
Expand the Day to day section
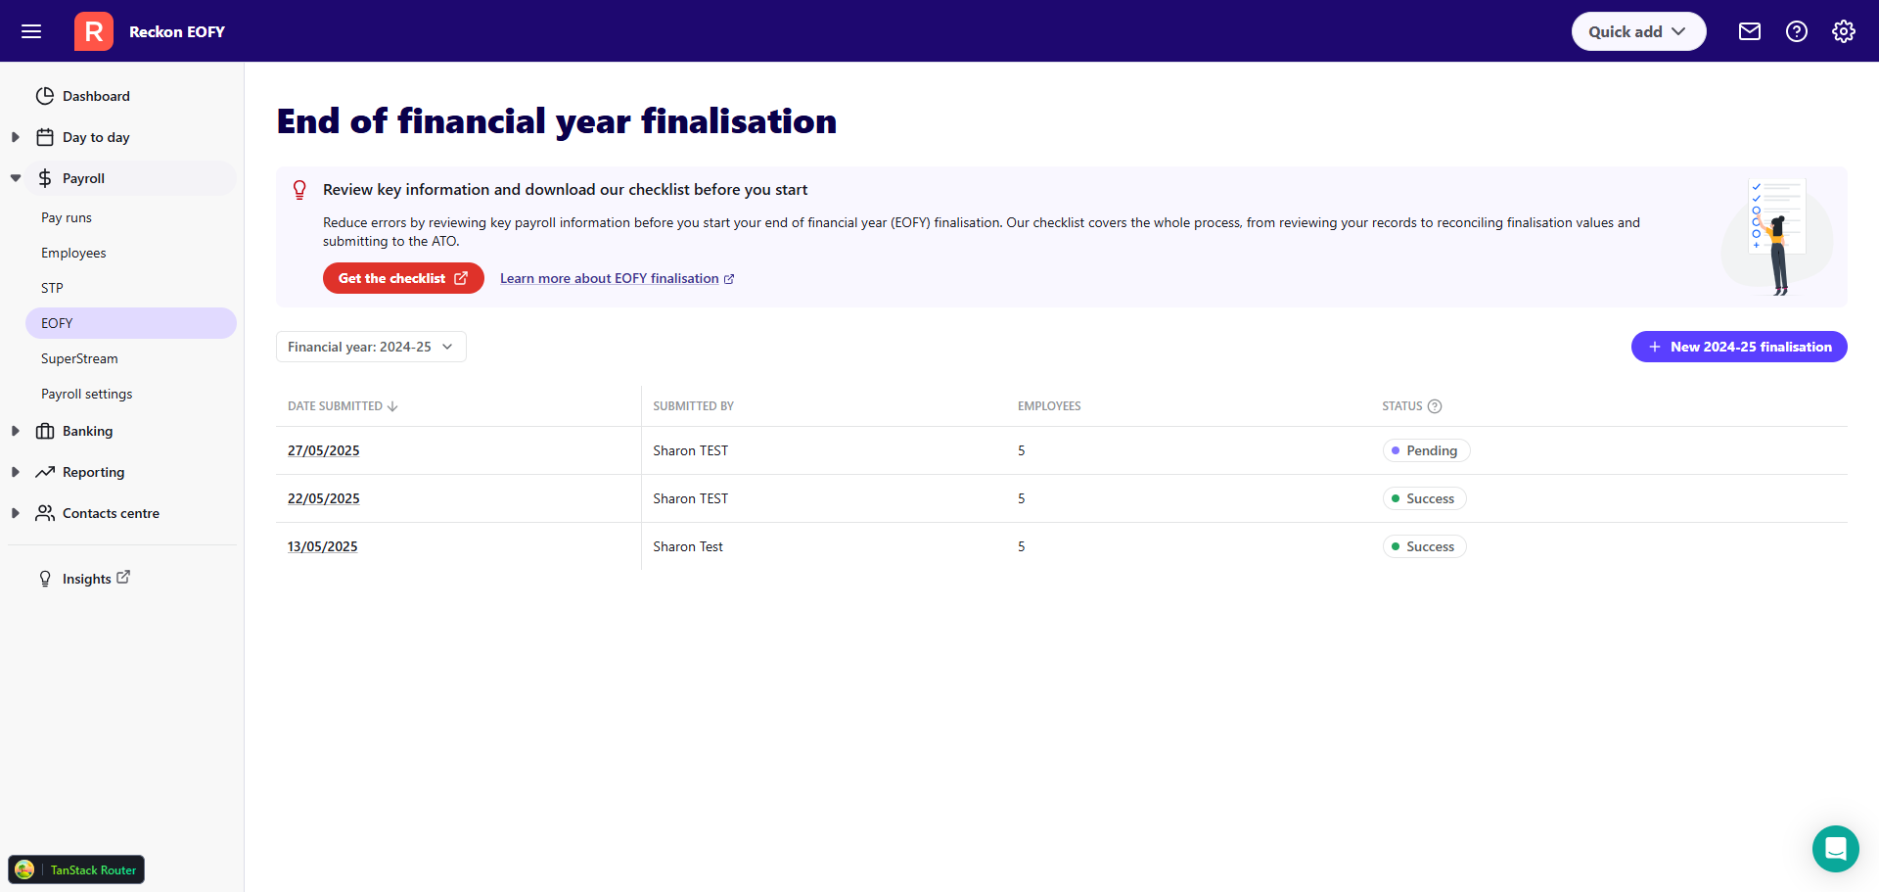(16, 137)
